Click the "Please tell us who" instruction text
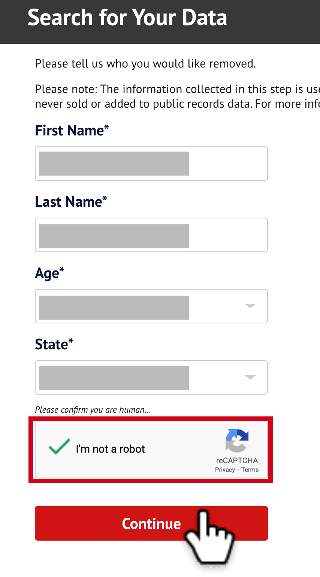This screenshot has height=577, width=320. (145, 64)
